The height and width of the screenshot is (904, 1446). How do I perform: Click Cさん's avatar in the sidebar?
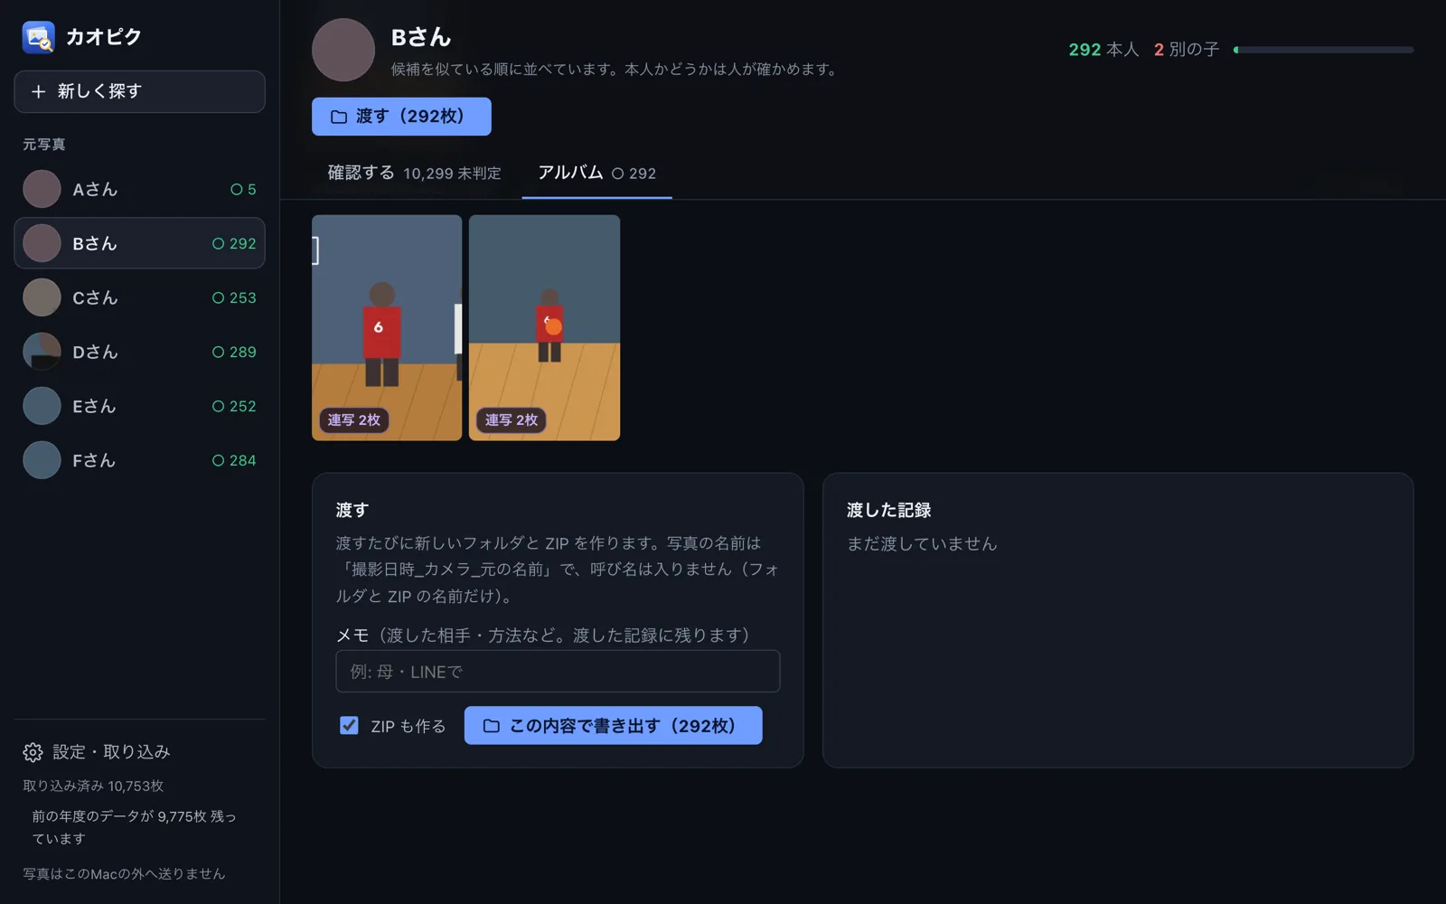tap(42, 297)
